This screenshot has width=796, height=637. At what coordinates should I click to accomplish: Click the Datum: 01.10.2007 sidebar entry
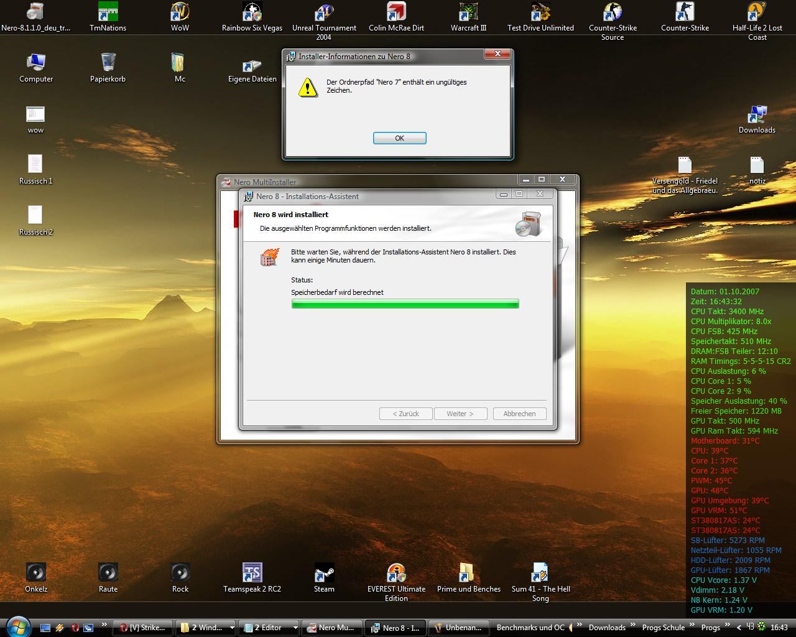click(724, 291)
